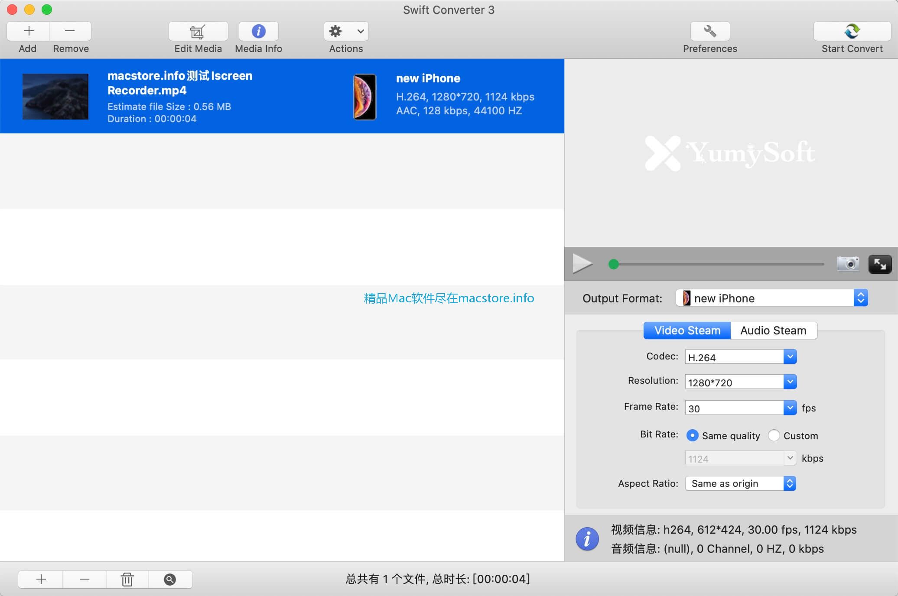Screen dimensions: 898x596
Task: Open the Edit Media tool
Action: [x=198, y=31]
